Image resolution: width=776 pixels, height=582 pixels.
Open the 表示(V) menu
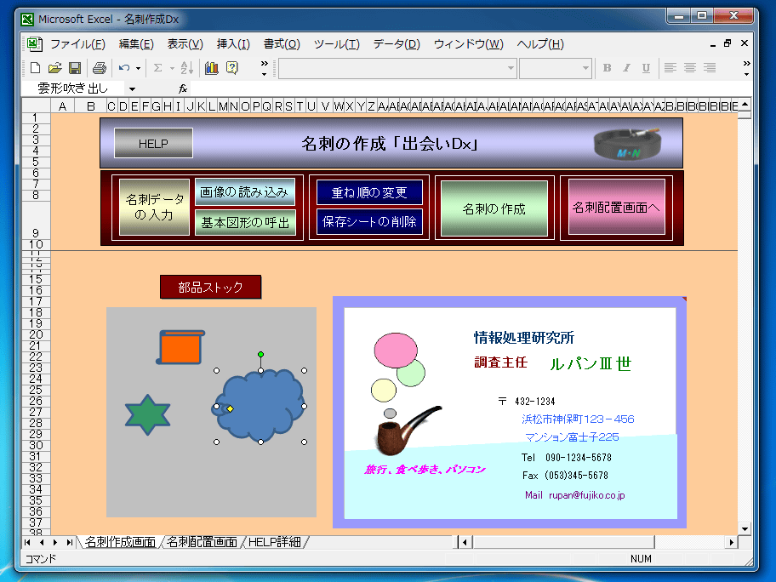coord(185,44)
